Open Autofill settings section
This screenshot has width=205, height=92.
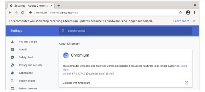click(23, 49)
